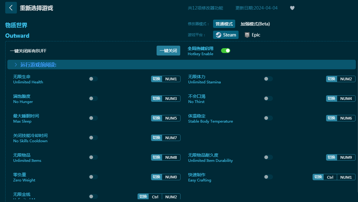
Task: Toggle the 无限金钱 switch
Action: click(93, 196)
